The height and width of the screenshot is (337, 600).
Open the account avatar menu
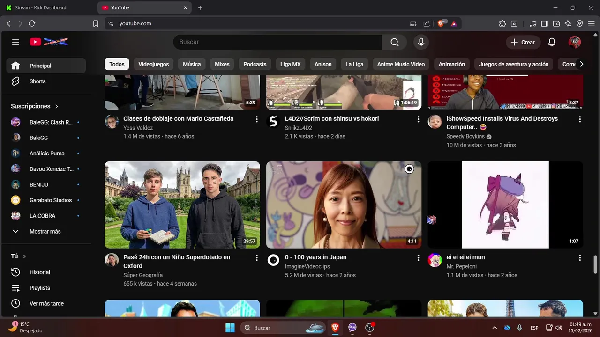coord(575,42)
